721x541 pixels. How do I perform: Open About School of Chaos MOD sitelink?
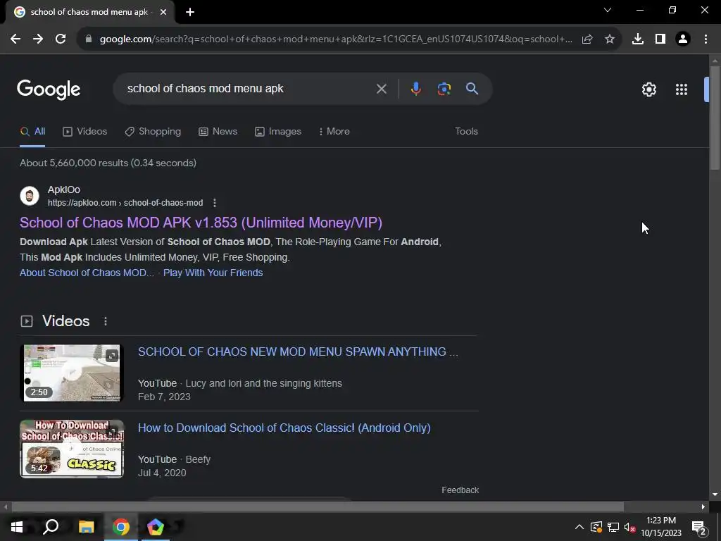(87, 273)
